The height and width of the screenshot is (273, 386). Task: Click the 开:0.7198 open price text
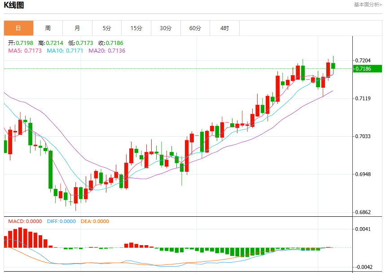(21, 43)
